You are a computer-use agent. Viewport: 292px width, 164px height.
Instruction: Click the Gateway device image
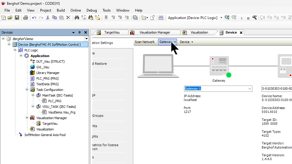[220, 67]
